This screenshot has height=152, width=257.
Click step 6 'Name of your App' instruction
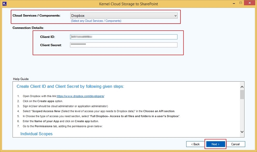(61, 121)
